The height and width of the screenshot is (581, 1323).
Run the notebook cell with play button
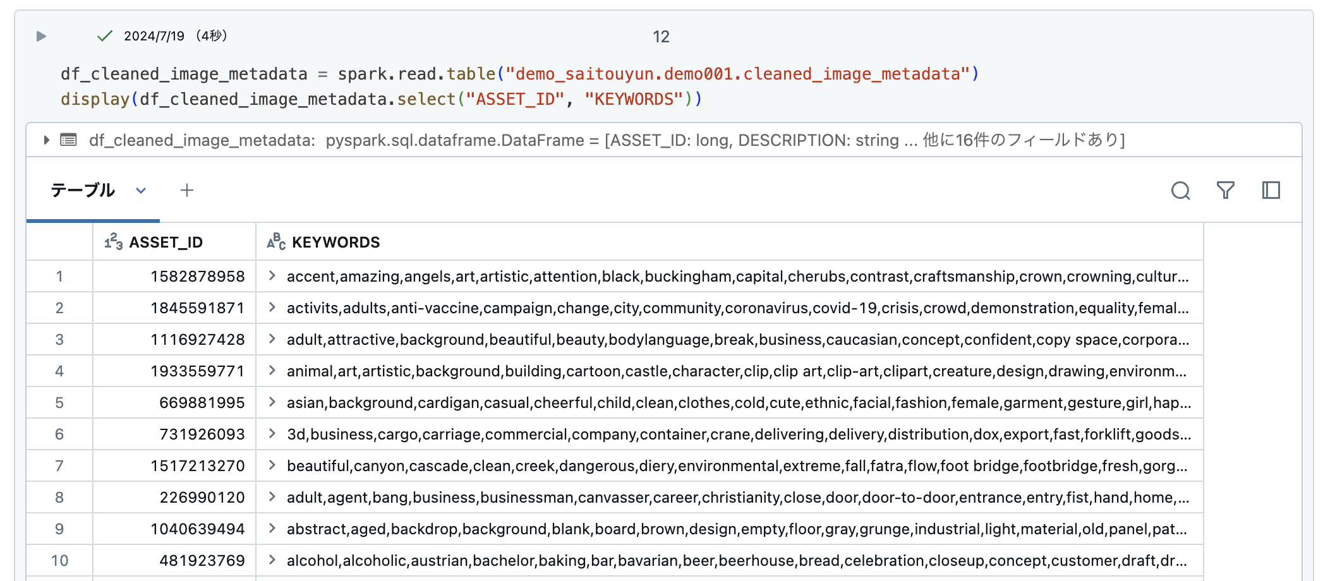pos(41,36)
